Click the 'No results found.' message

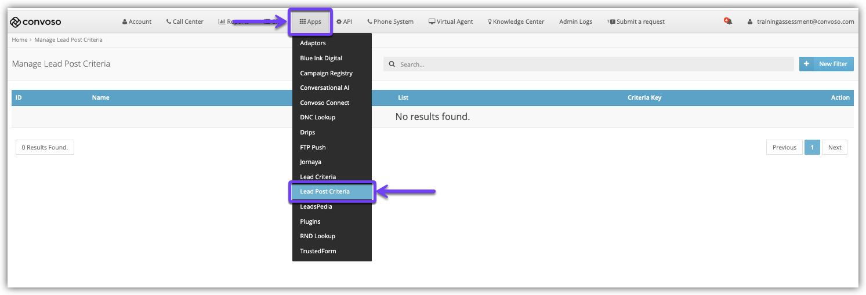coord(432,116)
